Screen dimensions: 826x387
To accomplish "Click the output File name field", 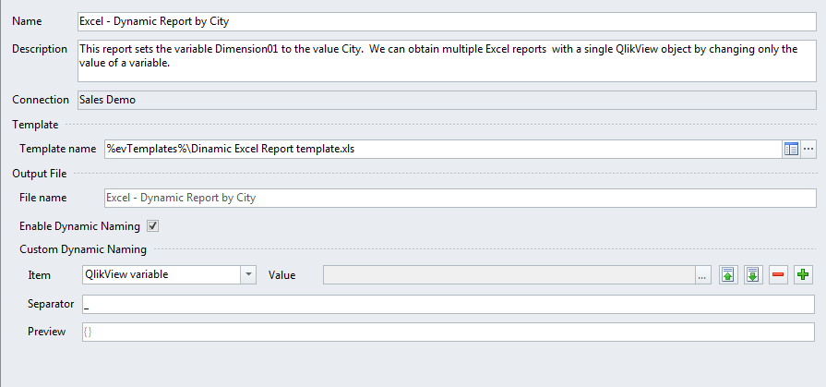I will click(460, 198).
